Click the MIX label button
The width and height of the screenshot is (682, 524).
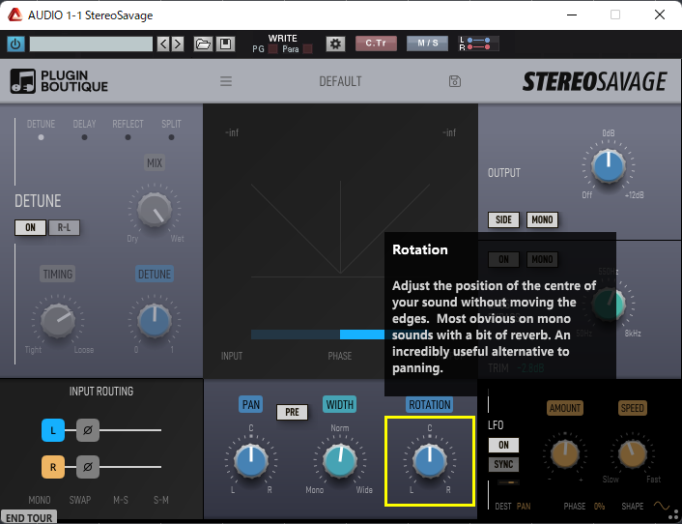pos(155,163)
